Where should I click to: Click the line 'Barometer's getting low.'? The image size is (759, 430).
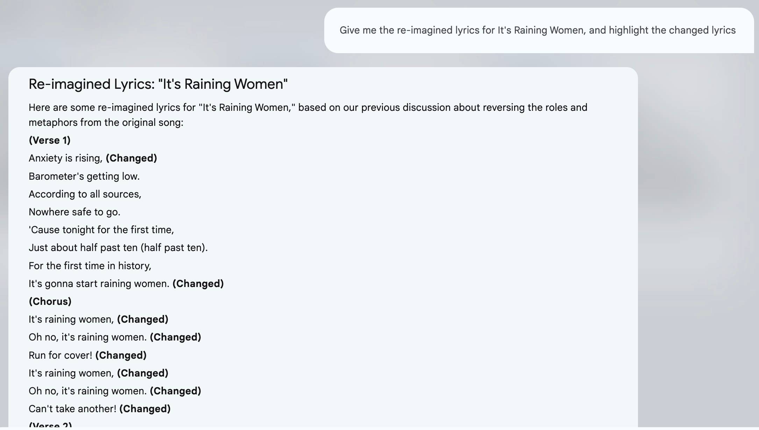84,176
